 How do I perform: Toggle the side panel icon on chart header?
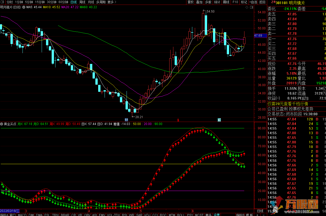coord(252,7)
